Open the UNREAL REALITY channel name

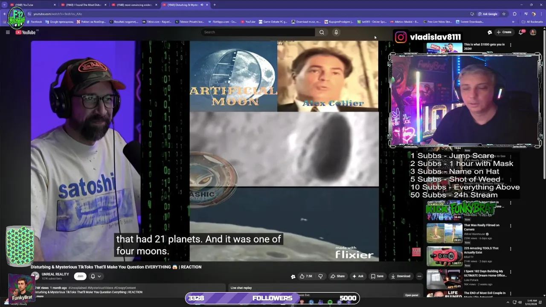(55, 274)
